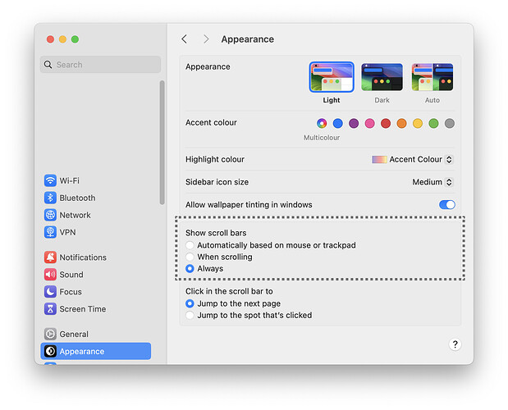Select General in the sidebar
The width and height of the screenshot is (508, 410).
(x=73, y=335)
